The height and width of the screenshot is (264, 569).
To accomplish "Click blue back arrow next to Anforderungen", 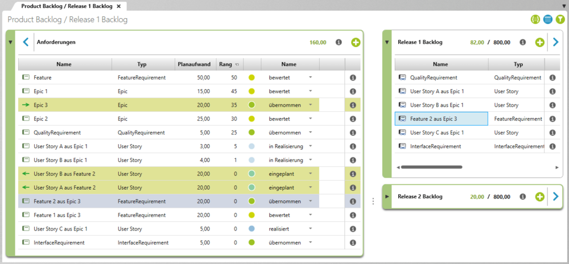I will coord(26,42).
